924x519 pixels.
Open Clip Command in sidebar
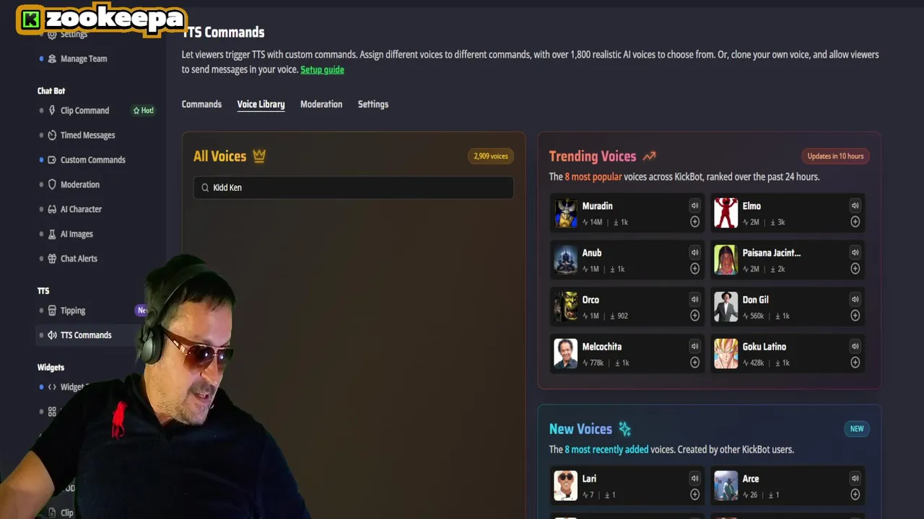tap(84, 110)
